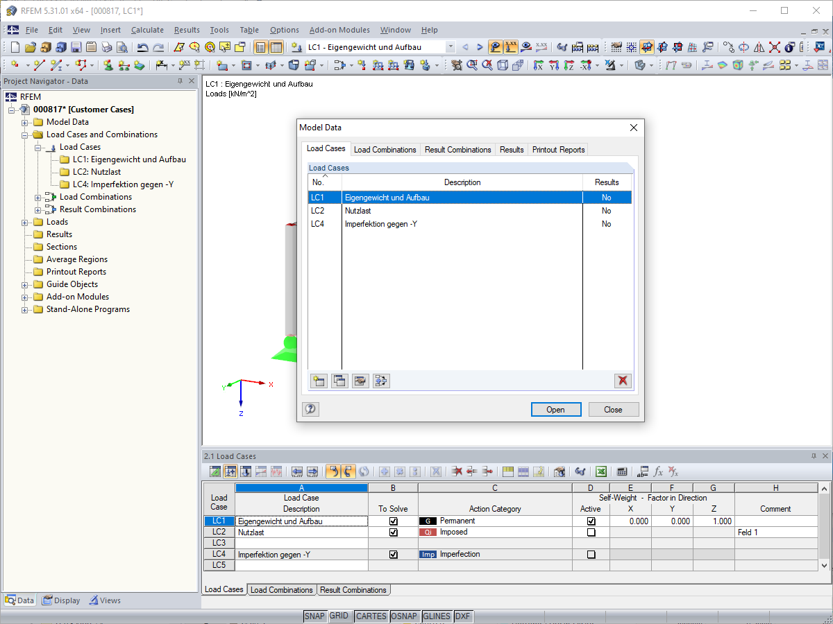Enable To Solve for load case LC2 Nutzlast
This screenshot has width=833, height=624.
(394, 532)
